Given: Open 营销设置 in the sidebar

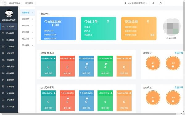Looking at the screenshot, I should coord(9,73).
